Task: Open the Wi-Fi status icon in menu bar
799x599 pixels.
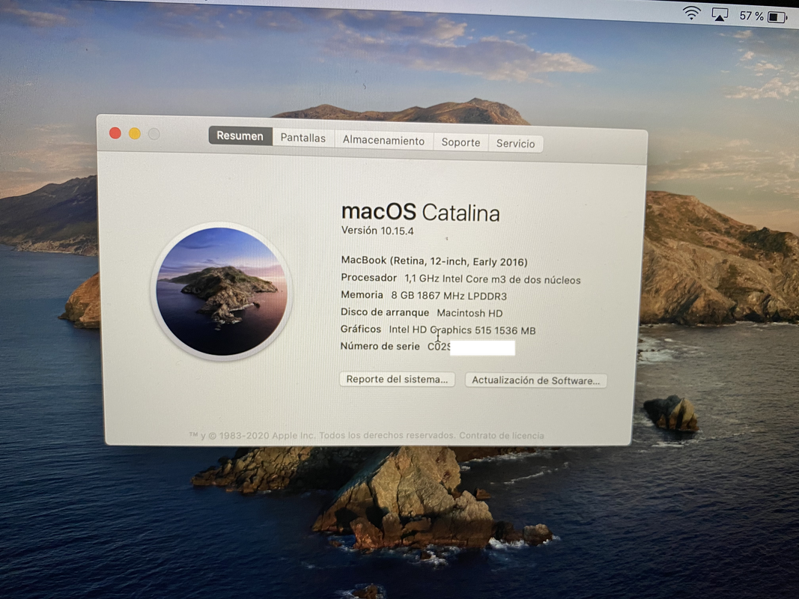Action: (x=691, y=13)
